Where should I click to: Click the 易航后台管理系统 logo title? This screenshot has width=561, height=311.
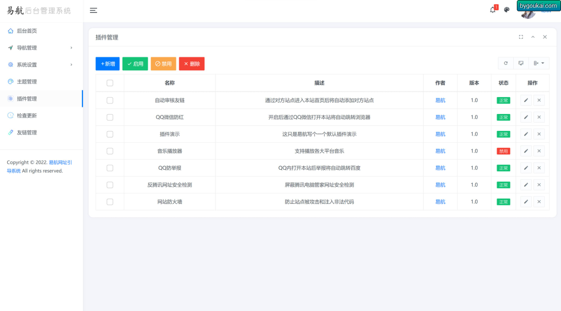point(39,11)
